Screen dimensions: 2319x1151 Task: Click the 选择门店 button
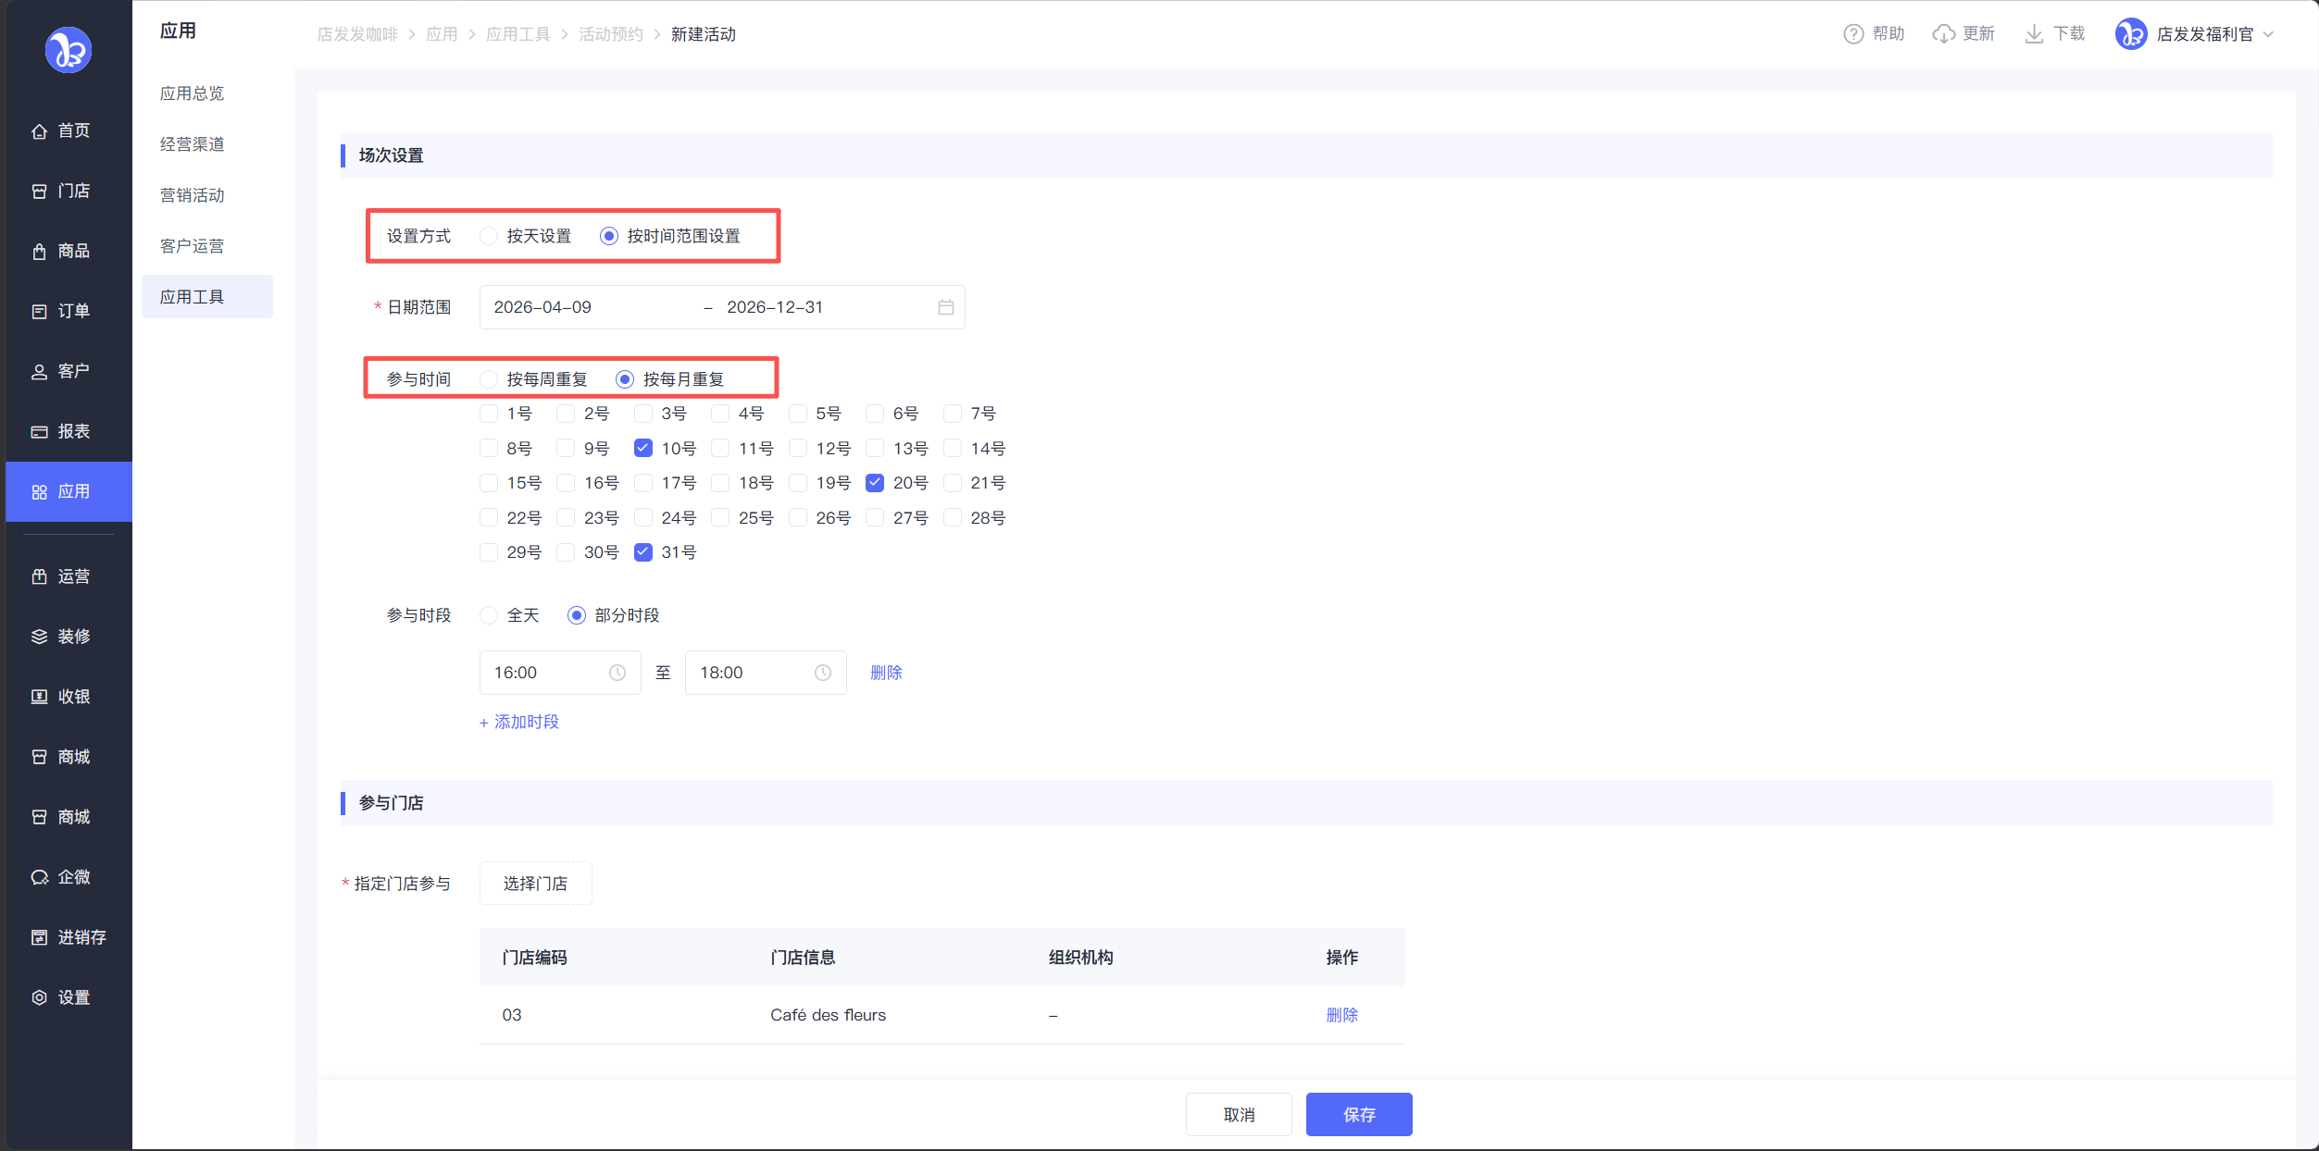click(535, 884)
